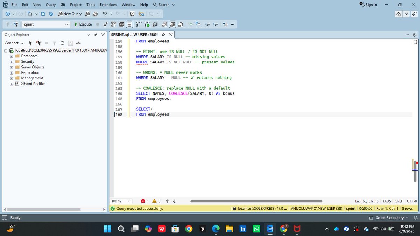Expand the Management node
Viewport: 420px width, 236px height.
pyautogui.click(x=12, y=78)
